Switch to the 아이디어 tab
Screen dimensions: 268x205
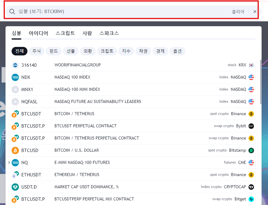38,33
